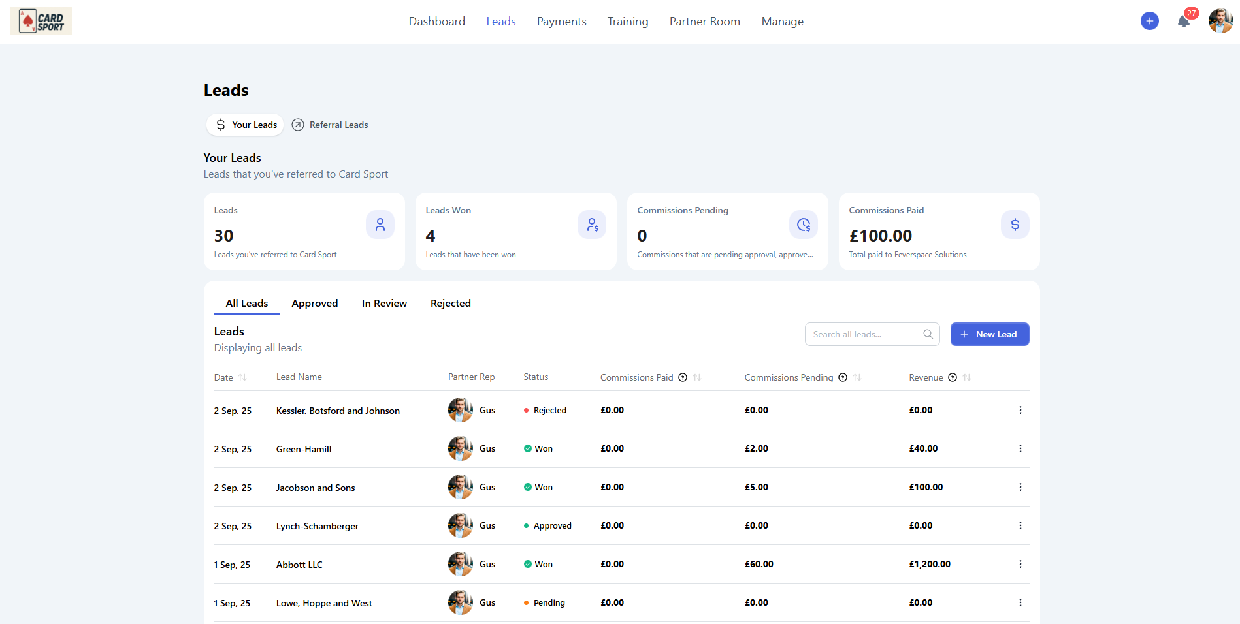The width and height of the screenshot is (1240, 624).
Task: Switch to Referral Leads view
Action: click(x=330, y=125)
